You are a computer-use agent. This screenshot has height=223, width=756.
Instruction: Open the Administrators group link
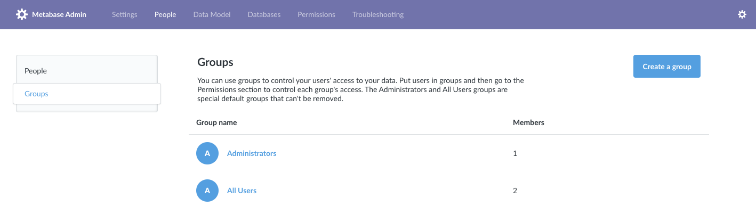[x=252, y=153]
